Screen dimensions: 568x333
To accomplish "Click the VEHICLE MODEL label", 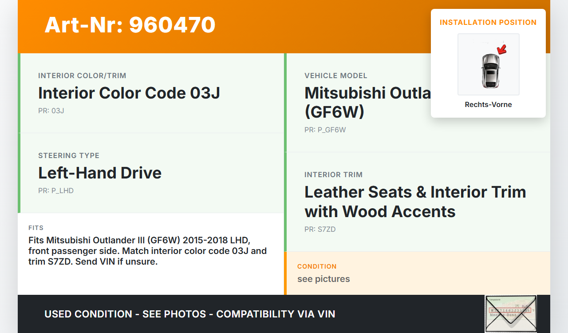I will (x=336, y=75).
